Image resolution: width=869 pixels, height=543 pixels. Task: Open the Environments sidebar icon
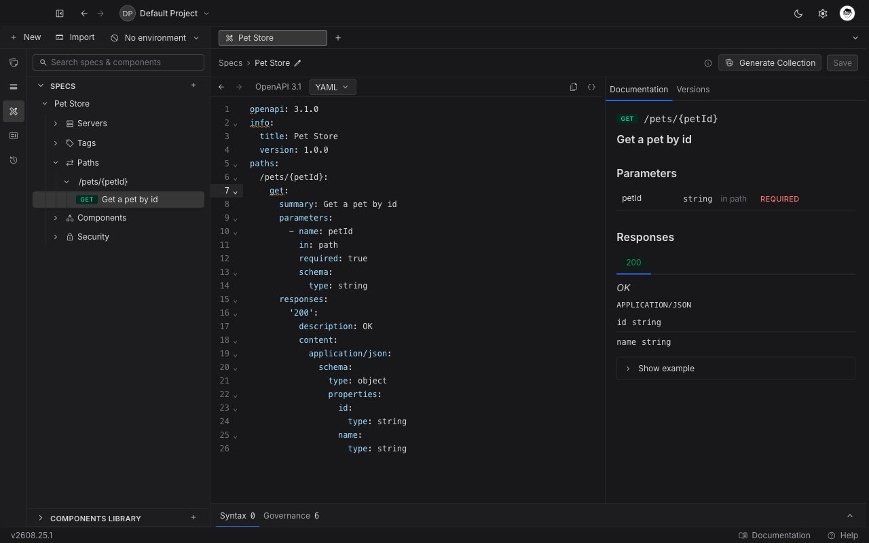click(14, 87)
